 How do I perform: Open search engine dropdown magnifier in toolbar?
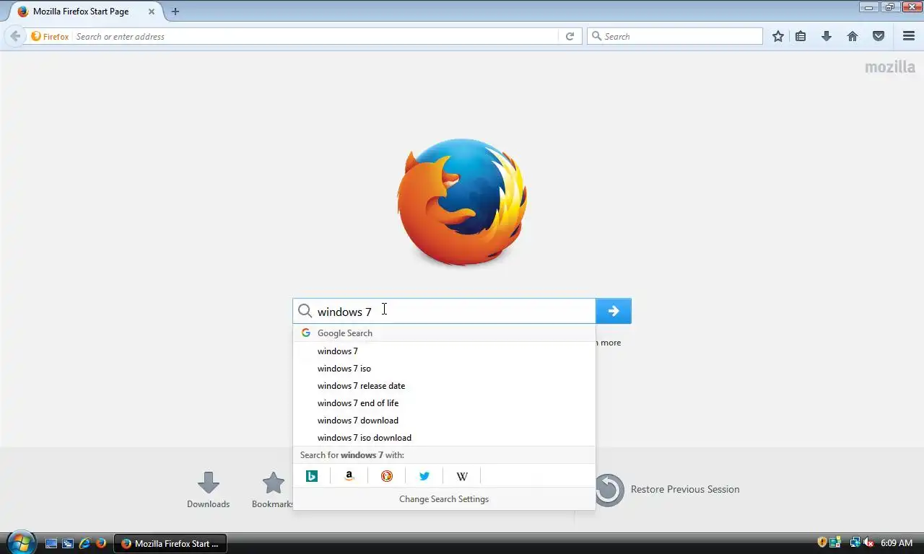pyautogui.click(x=596, y=36)
